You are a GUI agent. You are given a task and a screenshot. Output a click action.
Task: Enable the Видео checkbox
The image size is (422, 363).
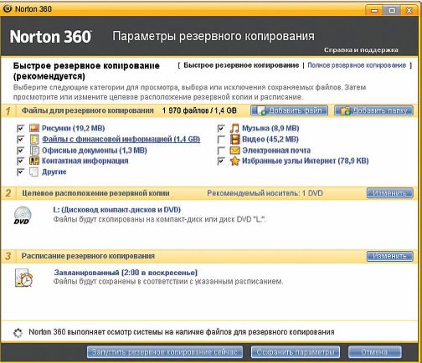(x=221, y=139)
